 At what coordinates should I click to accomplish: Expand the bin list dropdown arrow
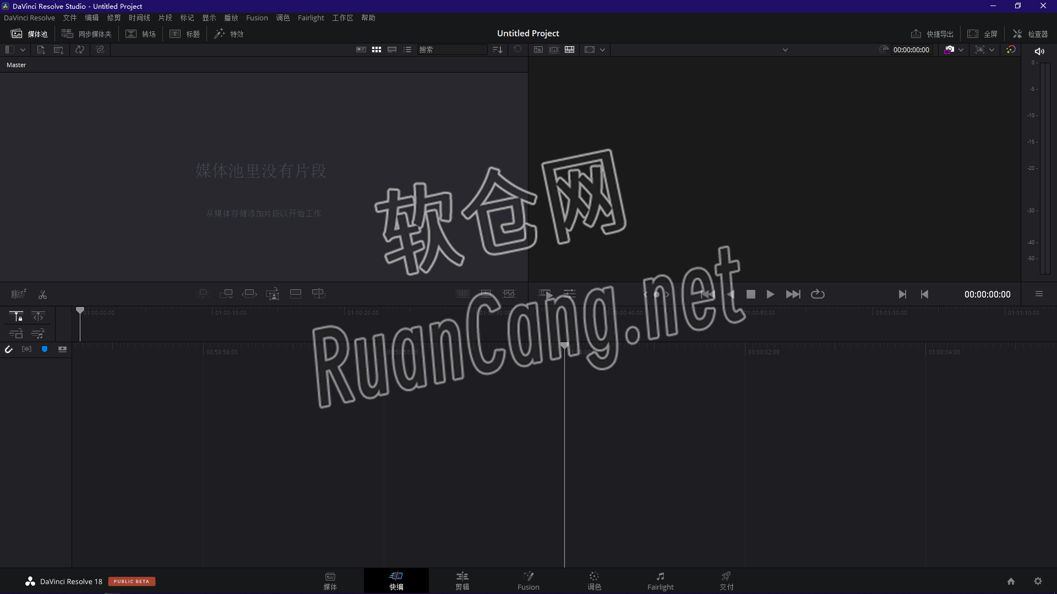23,50
